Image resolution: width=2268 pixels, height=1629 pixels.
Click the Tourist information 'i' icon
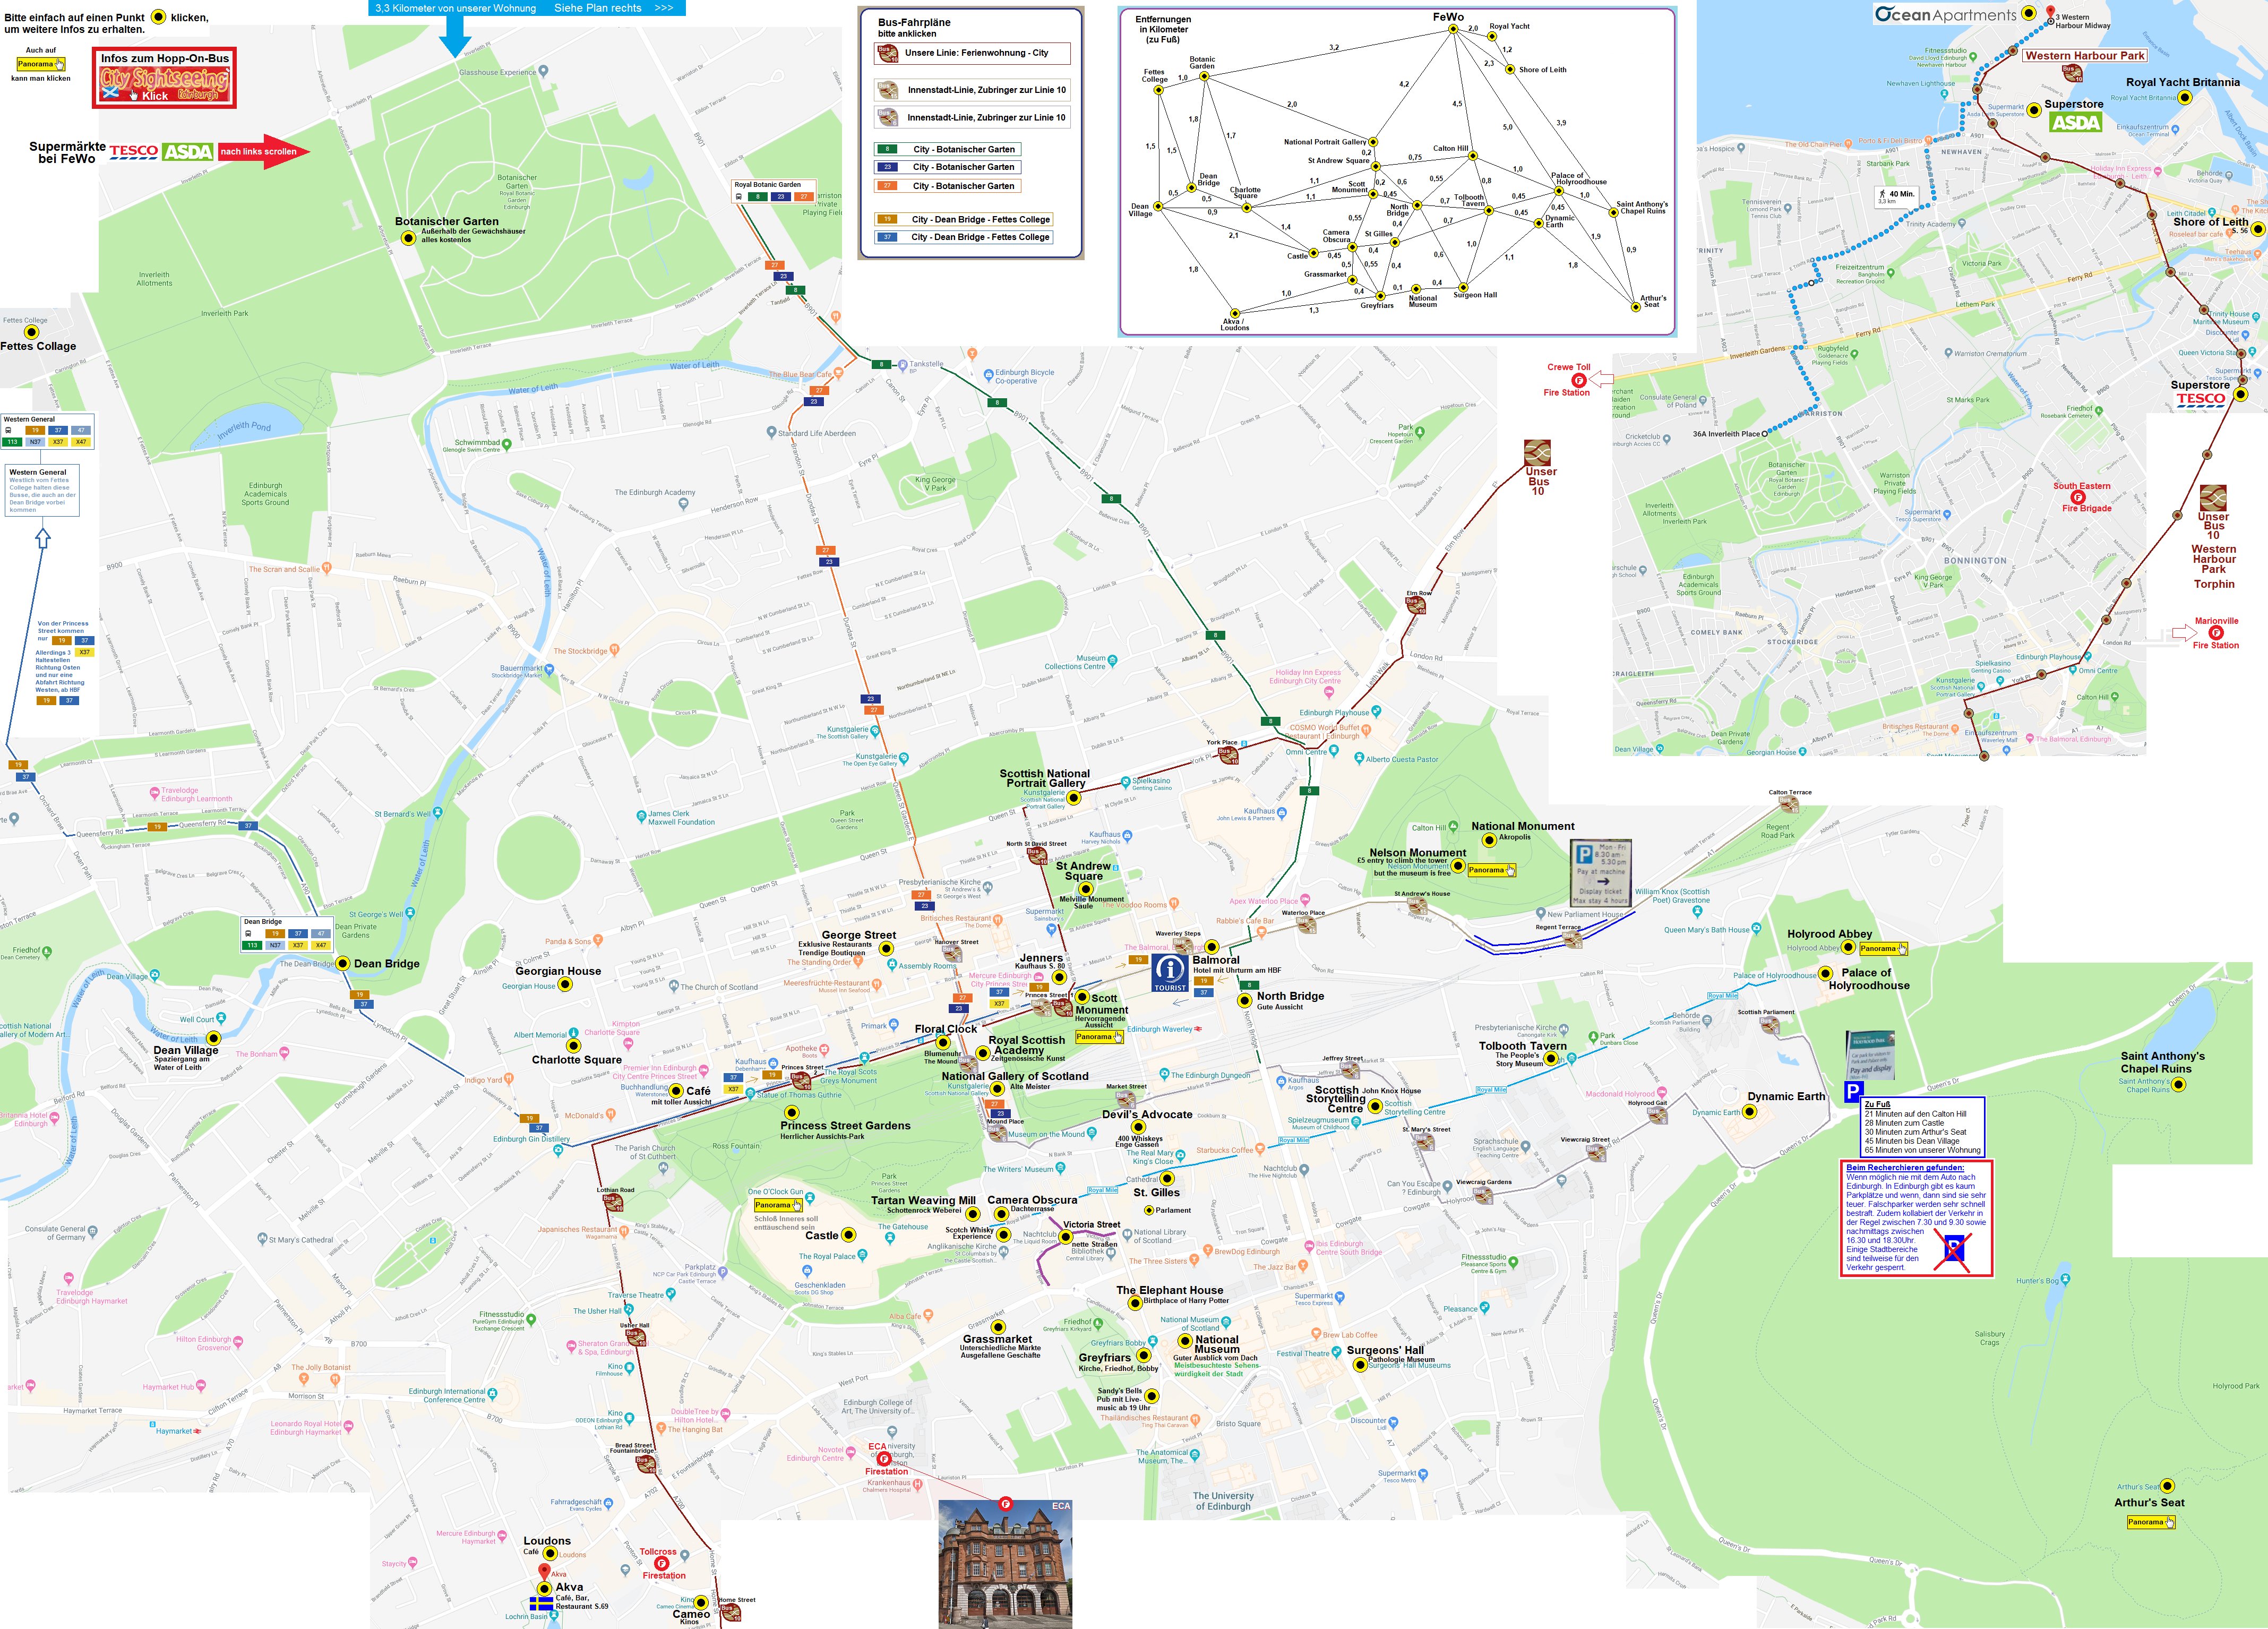click(1170, 972)
